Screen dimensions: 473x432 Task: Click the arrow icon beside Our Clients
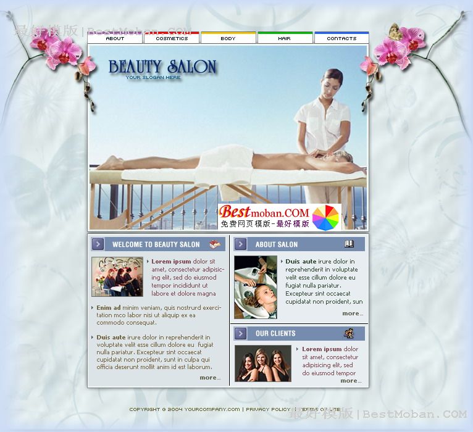(x=240, y=333)
